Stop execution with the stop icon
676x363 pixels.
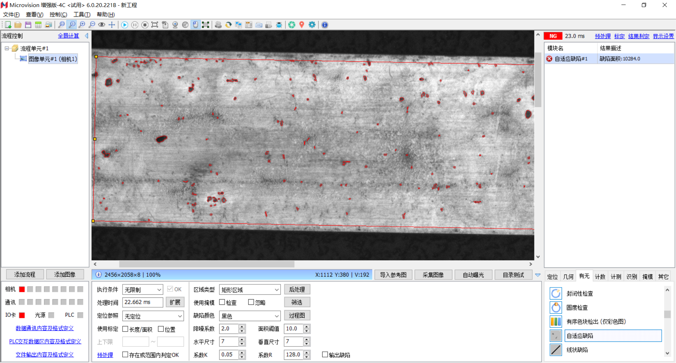[145, 25]
